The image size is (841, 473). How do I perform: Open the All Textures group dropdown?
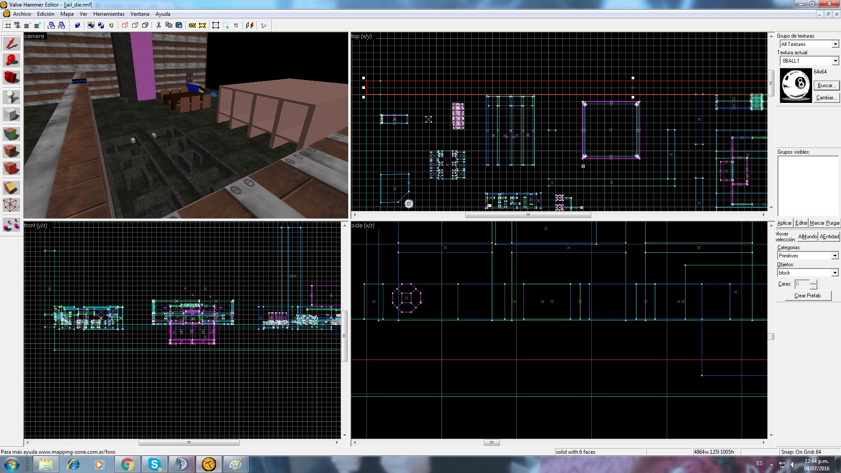[835, 44]
